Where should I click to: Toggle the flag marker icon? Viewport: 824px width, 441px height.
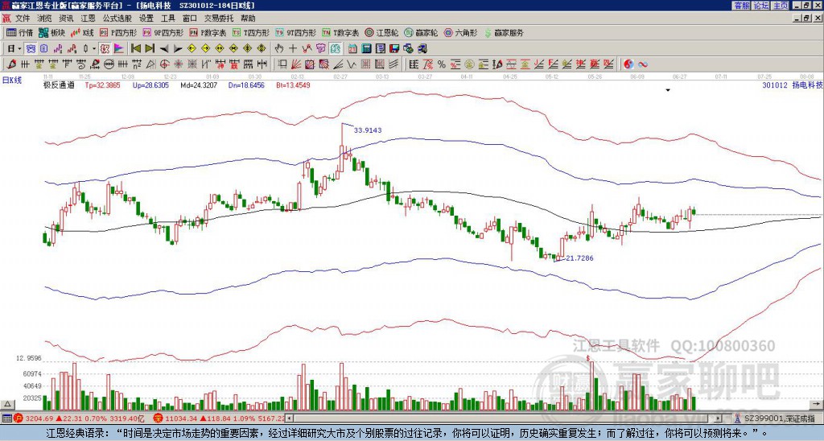point(119,49)
